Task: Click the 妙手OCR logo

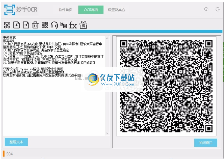Action: 21,10
